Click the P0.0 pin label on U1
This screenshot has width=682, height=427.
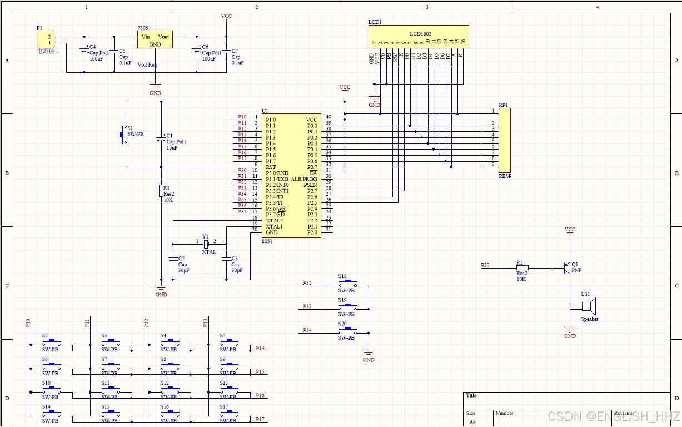(x=312, y=126)
